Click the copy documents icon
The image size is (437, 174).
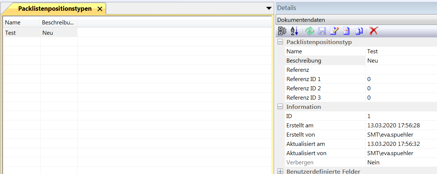pos(359,31)
